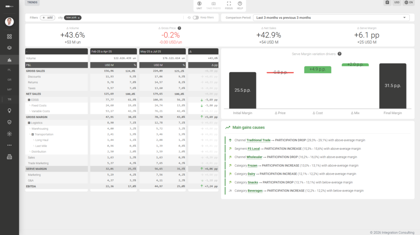Toggle the Keep filters switch
Screen dimensions: 420x235
coord(196,18)
